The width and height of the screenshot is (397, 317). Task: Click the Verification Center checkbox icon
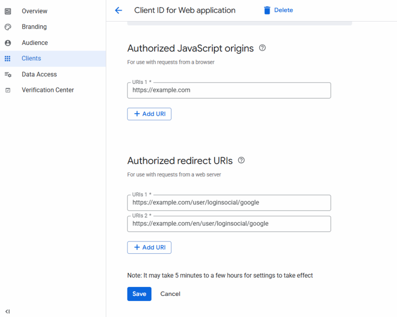click(7, 90)
